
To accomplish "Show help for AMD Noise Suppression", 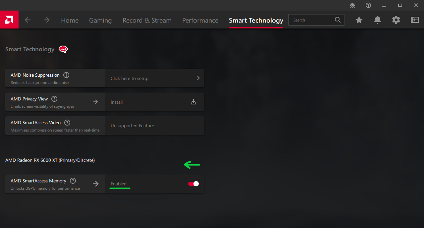I will (66, 75).
